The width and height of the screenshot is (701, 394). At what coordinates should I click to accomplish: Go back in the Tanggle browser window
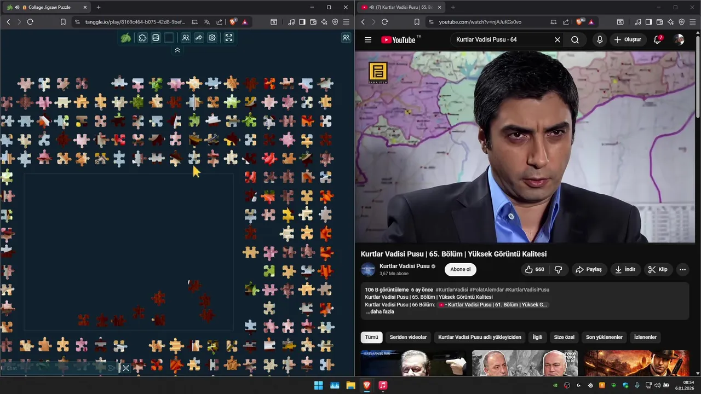8,22
